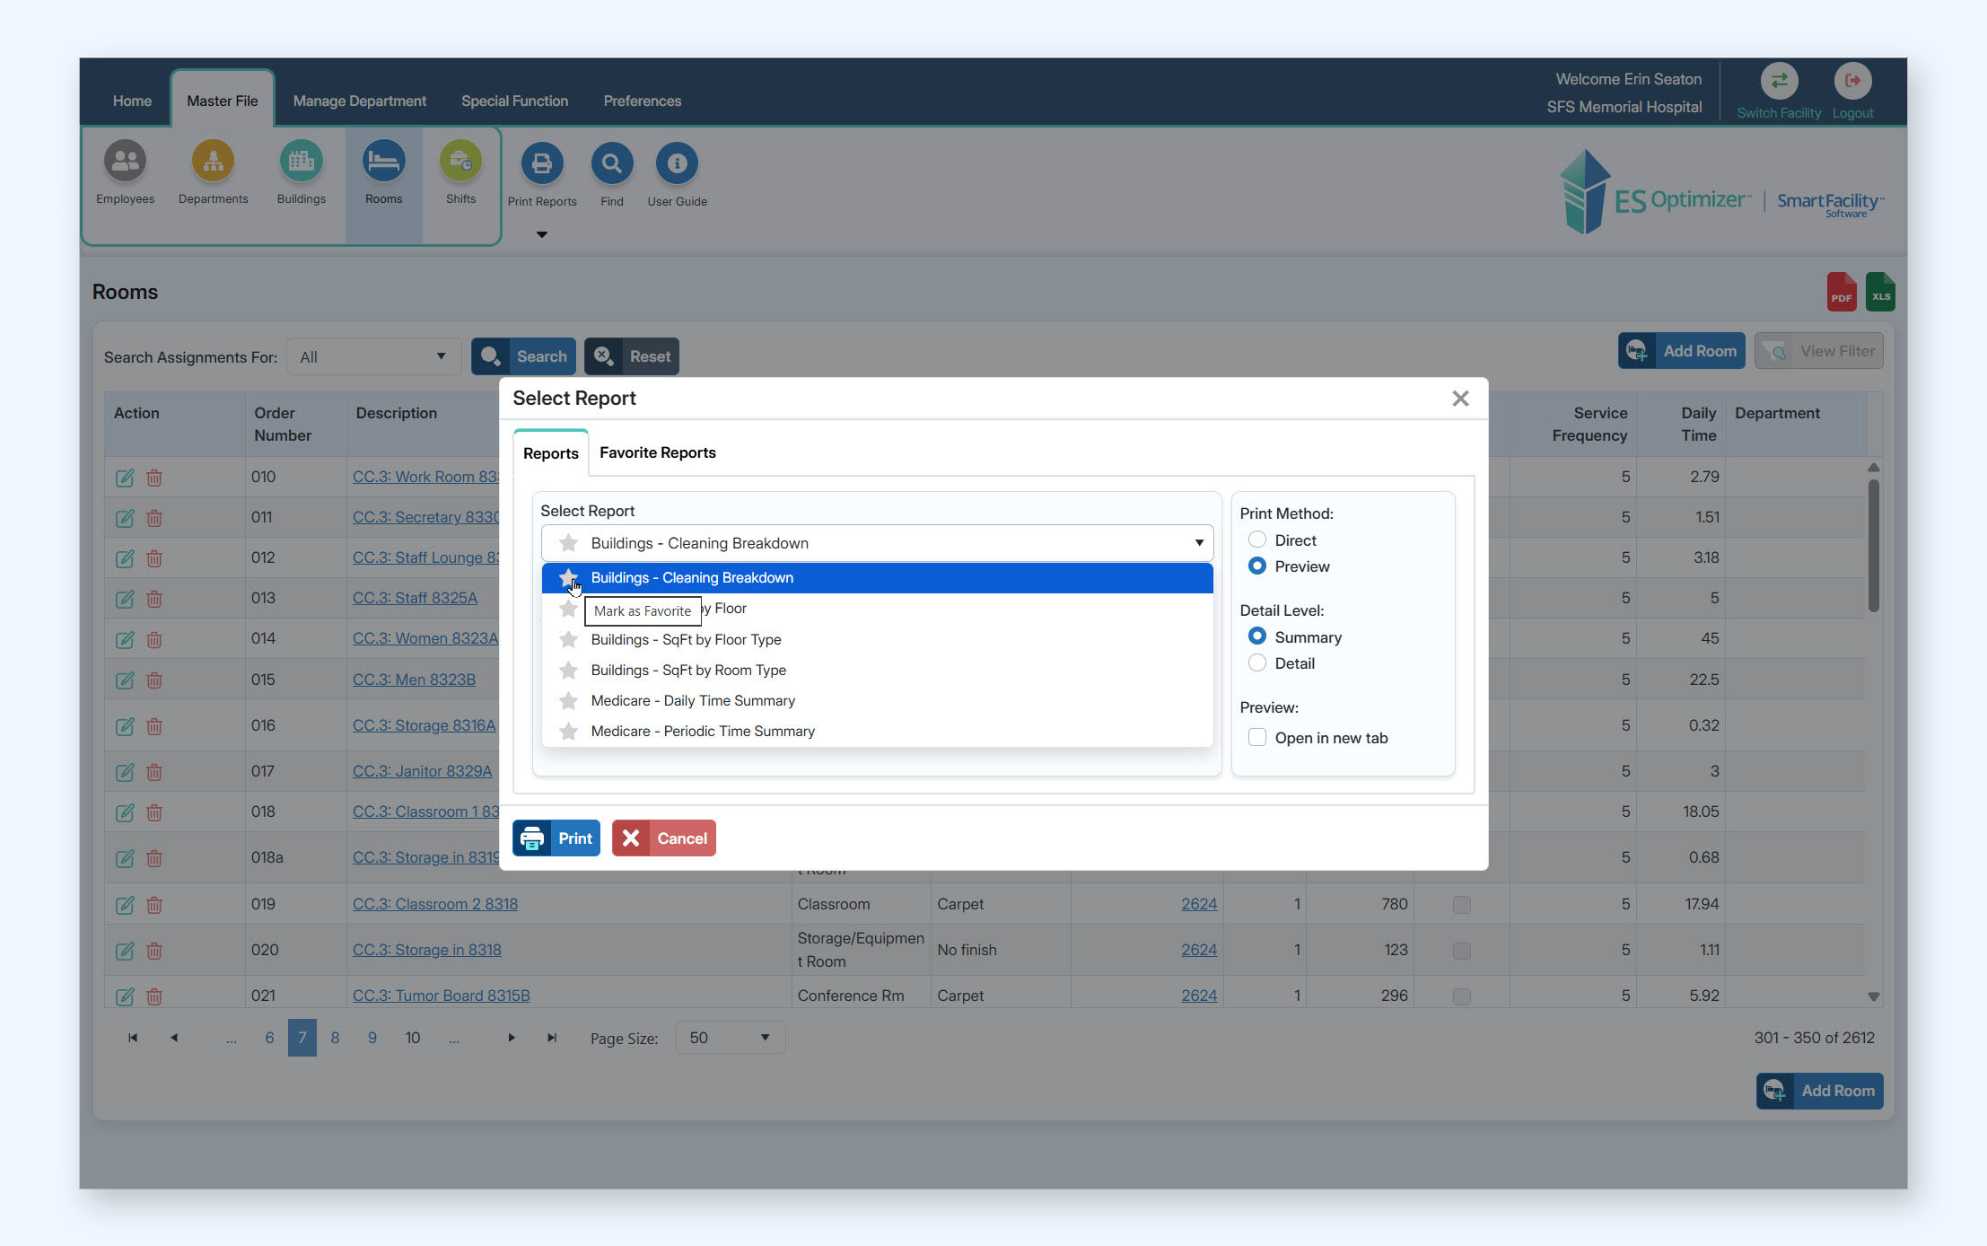Click the Find magnifier icon
This screenshot has height=1246, width=1987.
[611, 164]
